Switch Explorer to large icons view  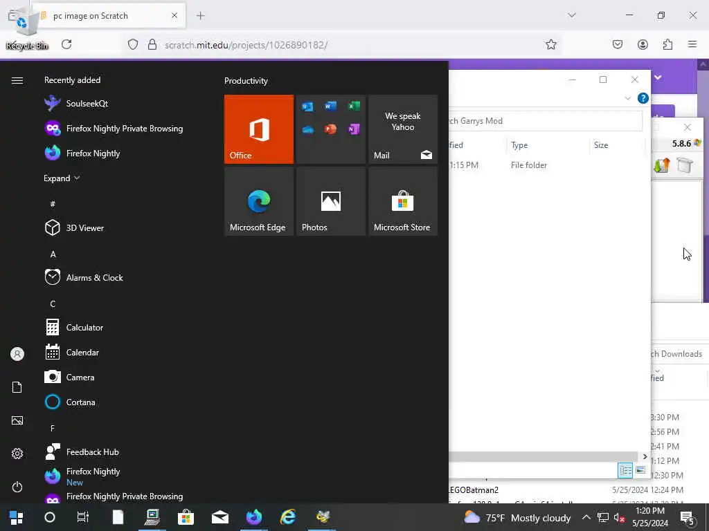pos(640,470)
